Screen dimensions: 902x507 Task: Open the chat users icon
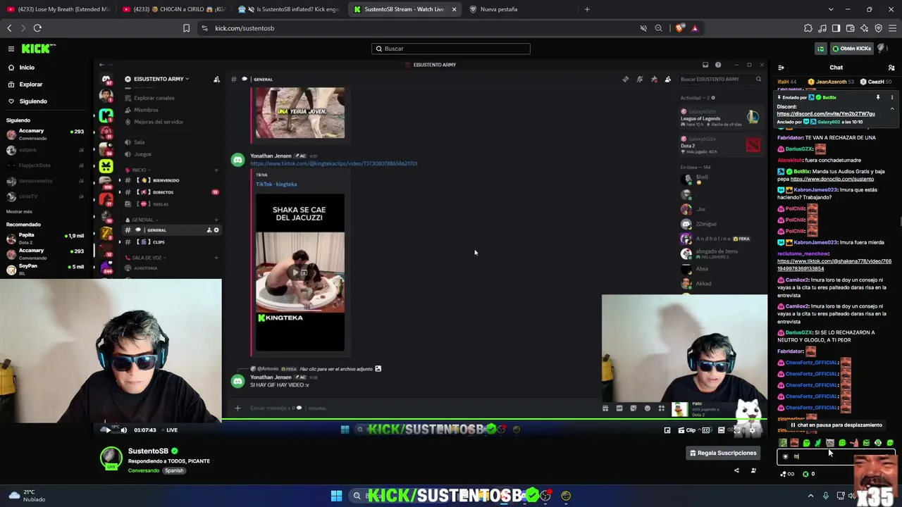pyautogui.click(x=891, y=68)
